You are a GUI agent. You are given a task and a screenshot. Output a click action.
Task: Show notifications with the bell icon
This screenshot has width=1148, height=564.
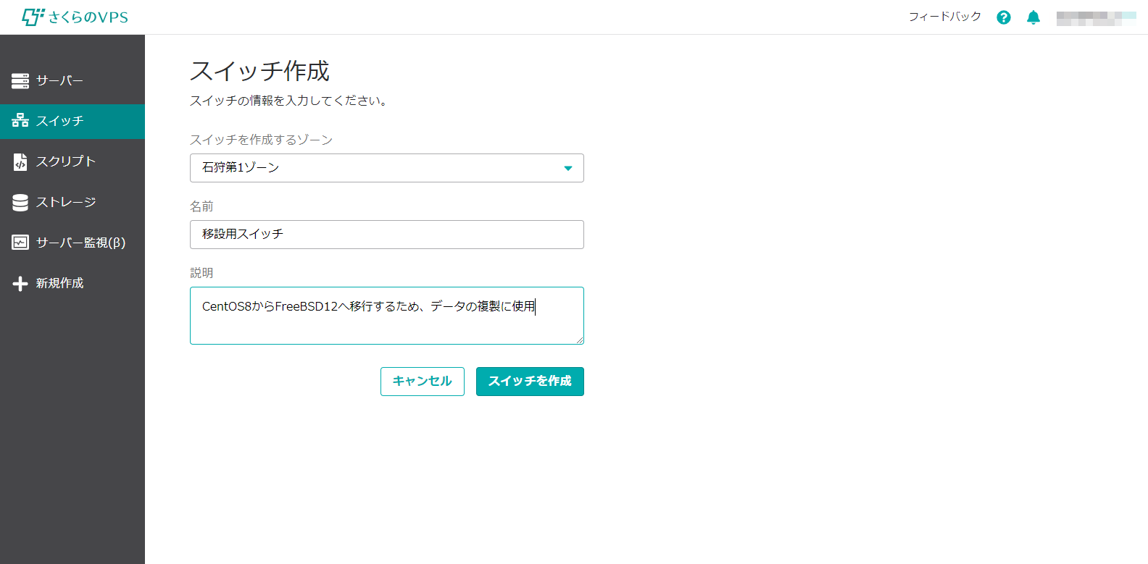click(1033, 17)
